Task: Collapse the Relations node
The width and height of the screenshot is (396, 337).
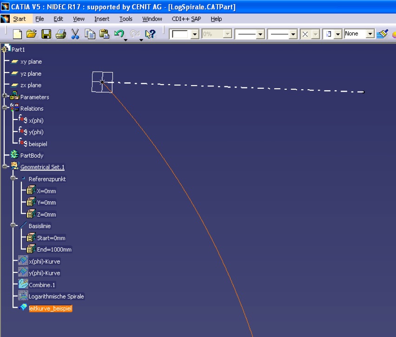Action: 4,107
